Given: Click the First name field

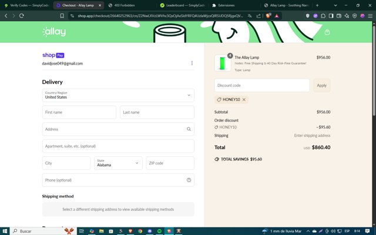Looking at the screenshot, I should 79,112.
